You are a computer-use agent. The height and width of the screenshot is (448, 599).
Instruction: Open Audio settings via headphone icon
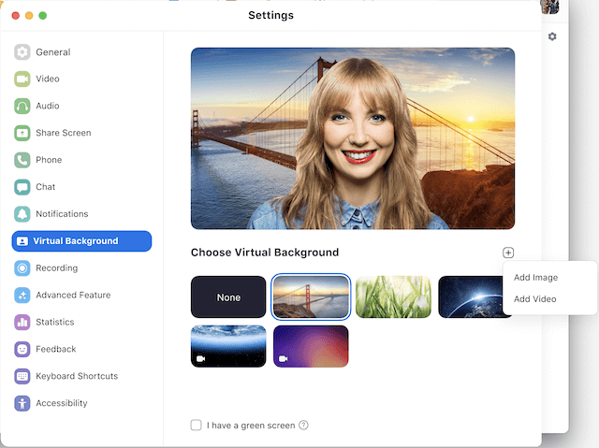click(22, 107)
